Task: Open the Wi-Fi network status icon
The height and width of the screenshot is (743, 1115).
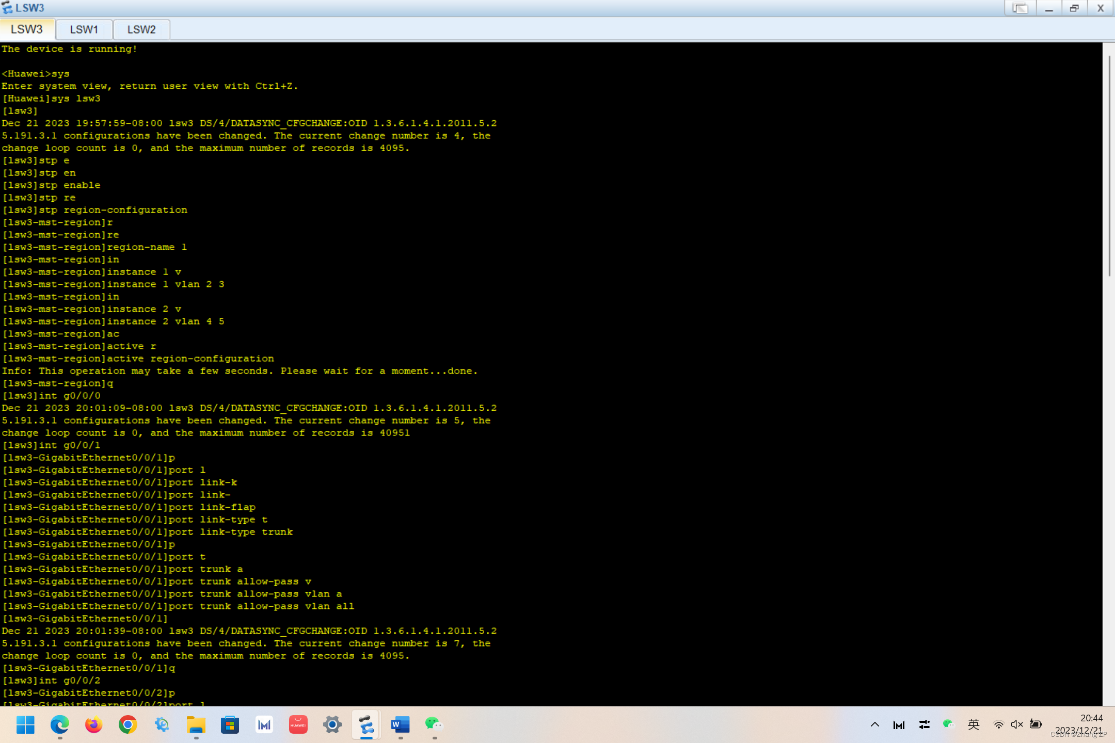Action: point(998,724)
